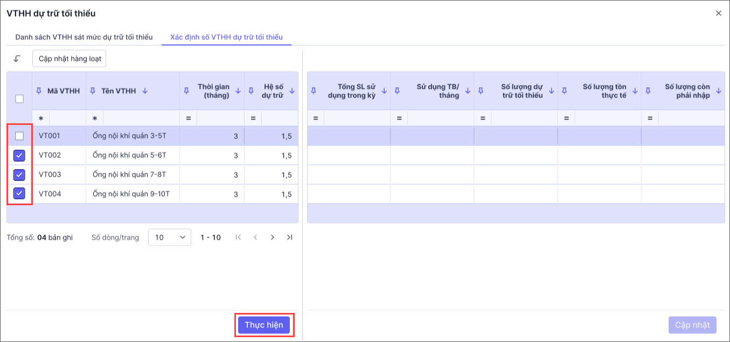
Task: Sort by Hệ số dự trữ arrow
Action: (292, 91)
